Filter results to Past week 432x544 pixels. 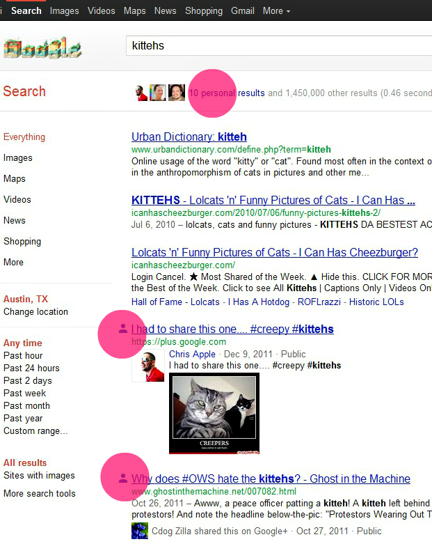[25, 393]
